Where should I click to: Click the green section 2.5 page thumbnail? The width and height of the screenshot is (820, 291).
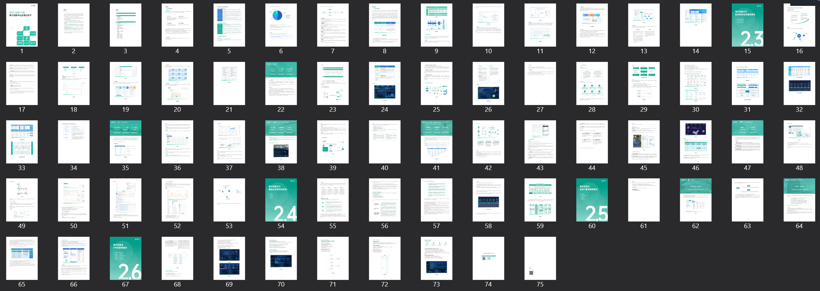click(592, 200)
